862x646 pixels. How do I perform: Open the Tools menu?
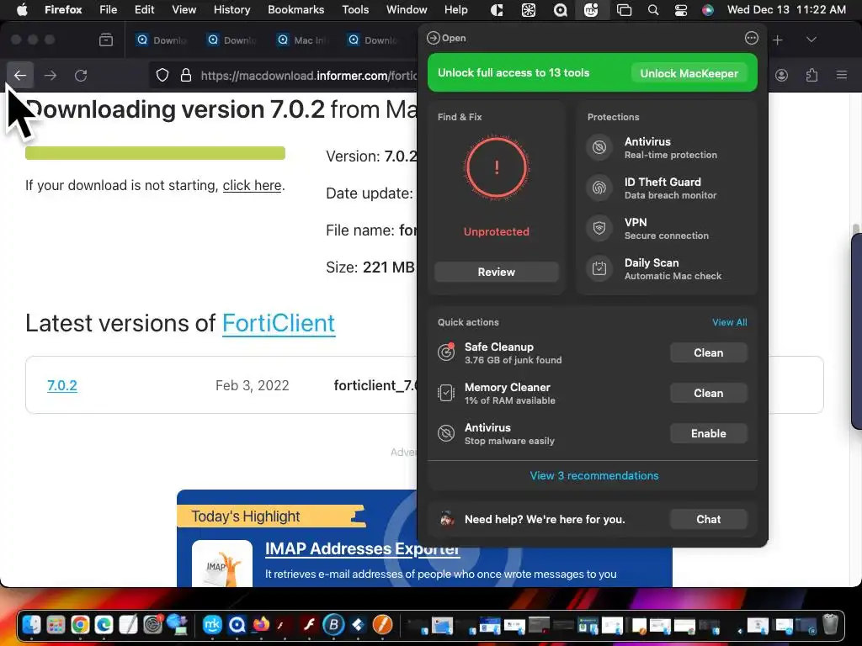pos(355,10)
